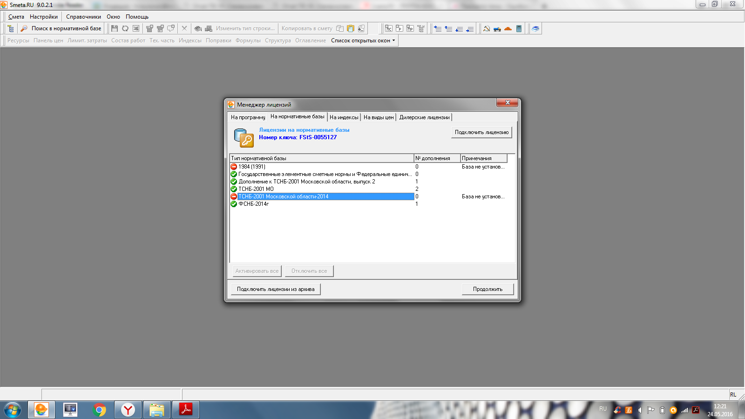Click Подключить лицензии из архива button
Viewport: 745px width, 419px height.
point(276,289)
